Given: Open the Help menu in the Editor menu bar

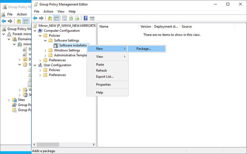Looking at the screenshot, I should coord(72,11).
